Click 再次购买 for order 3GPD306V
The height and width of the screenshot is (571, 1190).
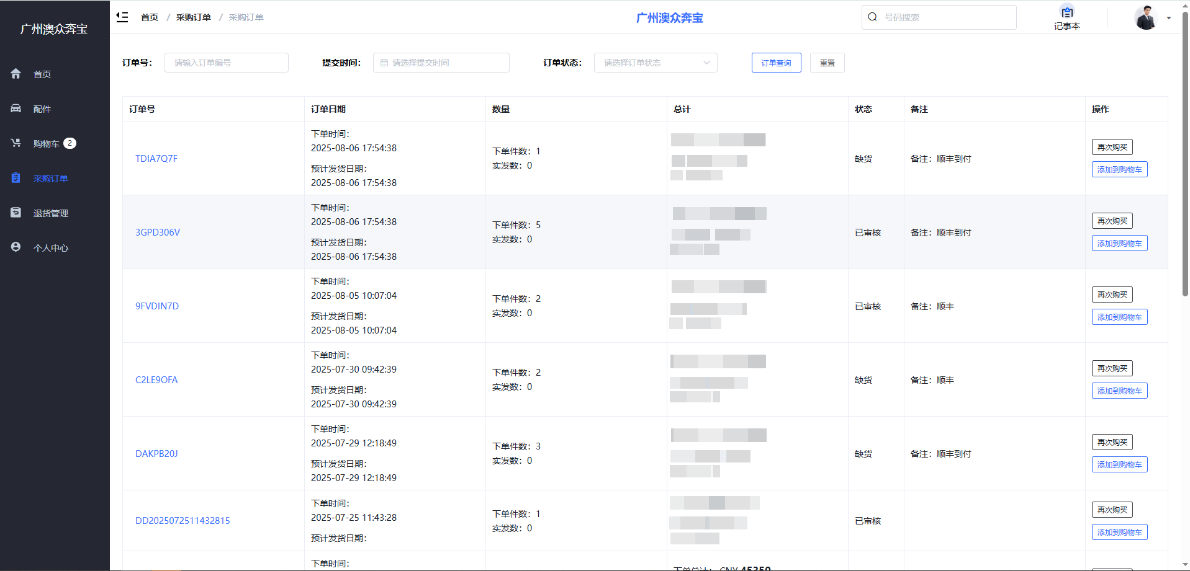click(1111, 221)
